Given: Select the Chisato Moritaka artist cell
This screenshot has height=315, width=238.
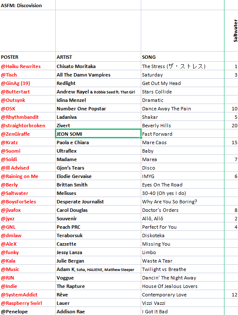Looking at the screenshot, I should pyautogui.click(x=98, y=66).
